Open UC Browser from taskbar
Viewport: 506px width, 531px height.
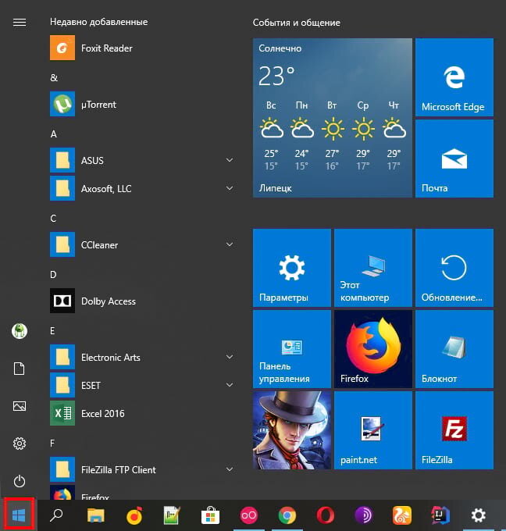point(401,515)
